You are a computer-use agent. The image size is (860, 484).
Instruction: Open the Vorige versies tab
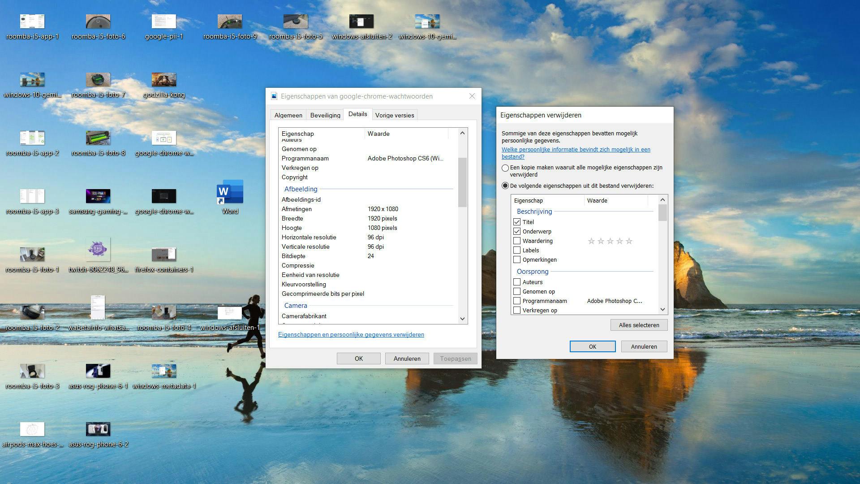click(x=394, y=115)
